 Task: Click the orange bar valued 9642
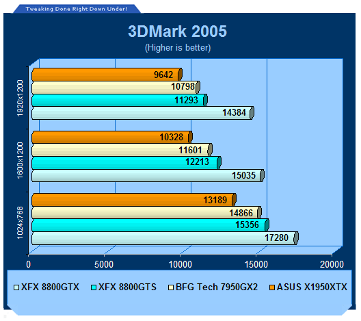click(107, 75)
